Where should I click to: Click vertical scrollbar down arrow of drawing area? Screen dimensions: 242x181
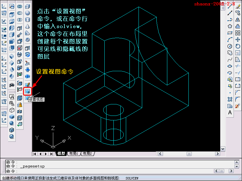click(x=223, y=149)
